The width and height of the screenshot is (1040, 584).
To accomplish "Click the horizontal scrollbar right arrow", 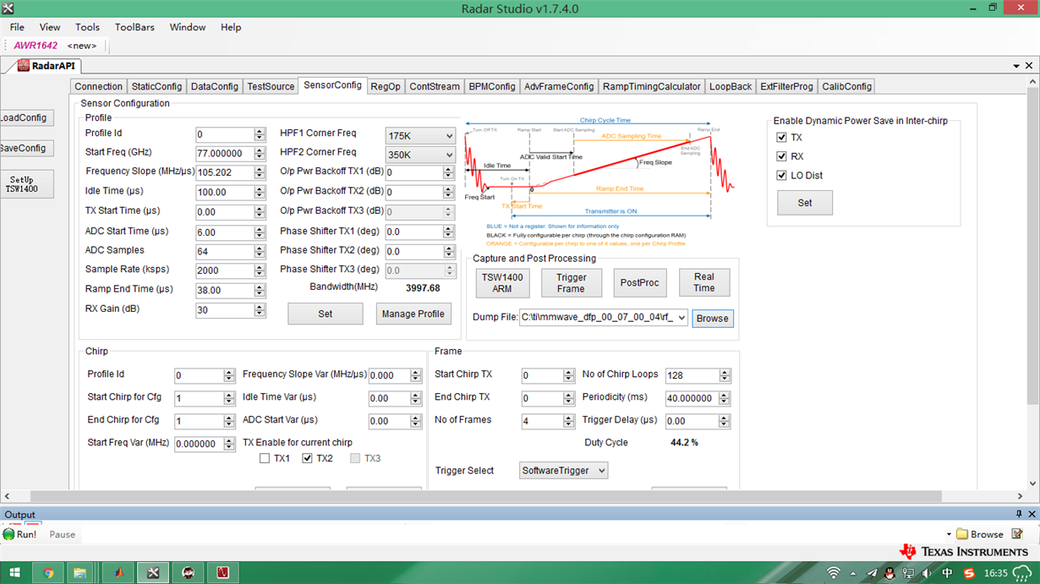I will click(x=1020, y=496).
